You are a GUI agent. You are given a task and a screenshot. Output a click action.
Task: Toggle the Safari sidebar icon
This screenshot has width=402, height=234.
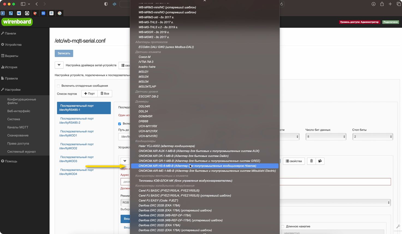click(23, 4)
